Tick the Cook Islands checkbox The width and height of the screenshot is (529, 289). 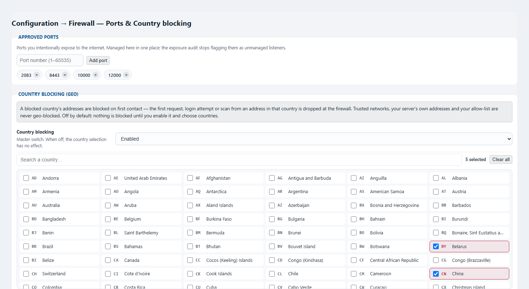tap(190, 273)
